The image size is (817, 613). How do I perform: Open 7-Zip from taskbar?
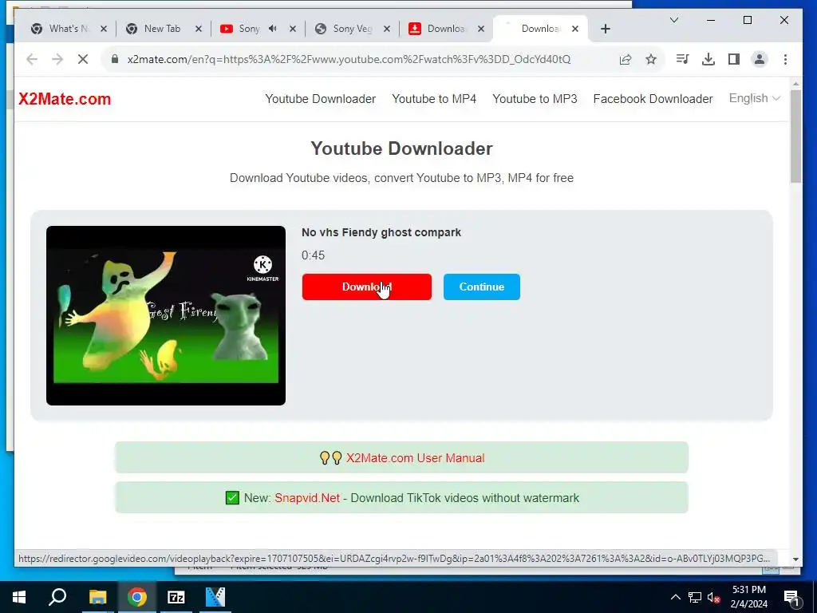176,597
